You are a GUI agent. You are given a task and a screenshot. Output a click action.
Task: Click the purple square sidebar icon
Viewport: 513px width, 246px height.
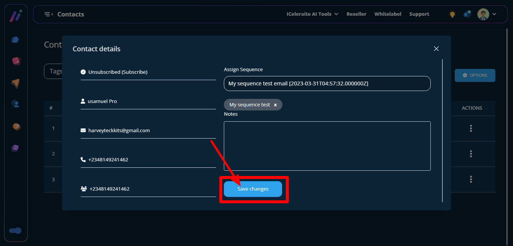pos(15,148)
